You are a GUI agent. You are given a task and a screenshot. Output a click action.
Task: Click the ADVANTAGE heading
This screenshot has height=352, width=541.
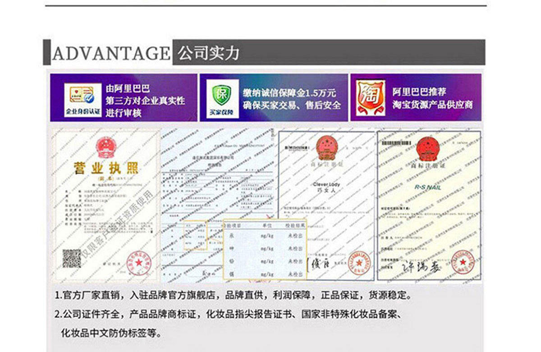[x=111, y=53]
